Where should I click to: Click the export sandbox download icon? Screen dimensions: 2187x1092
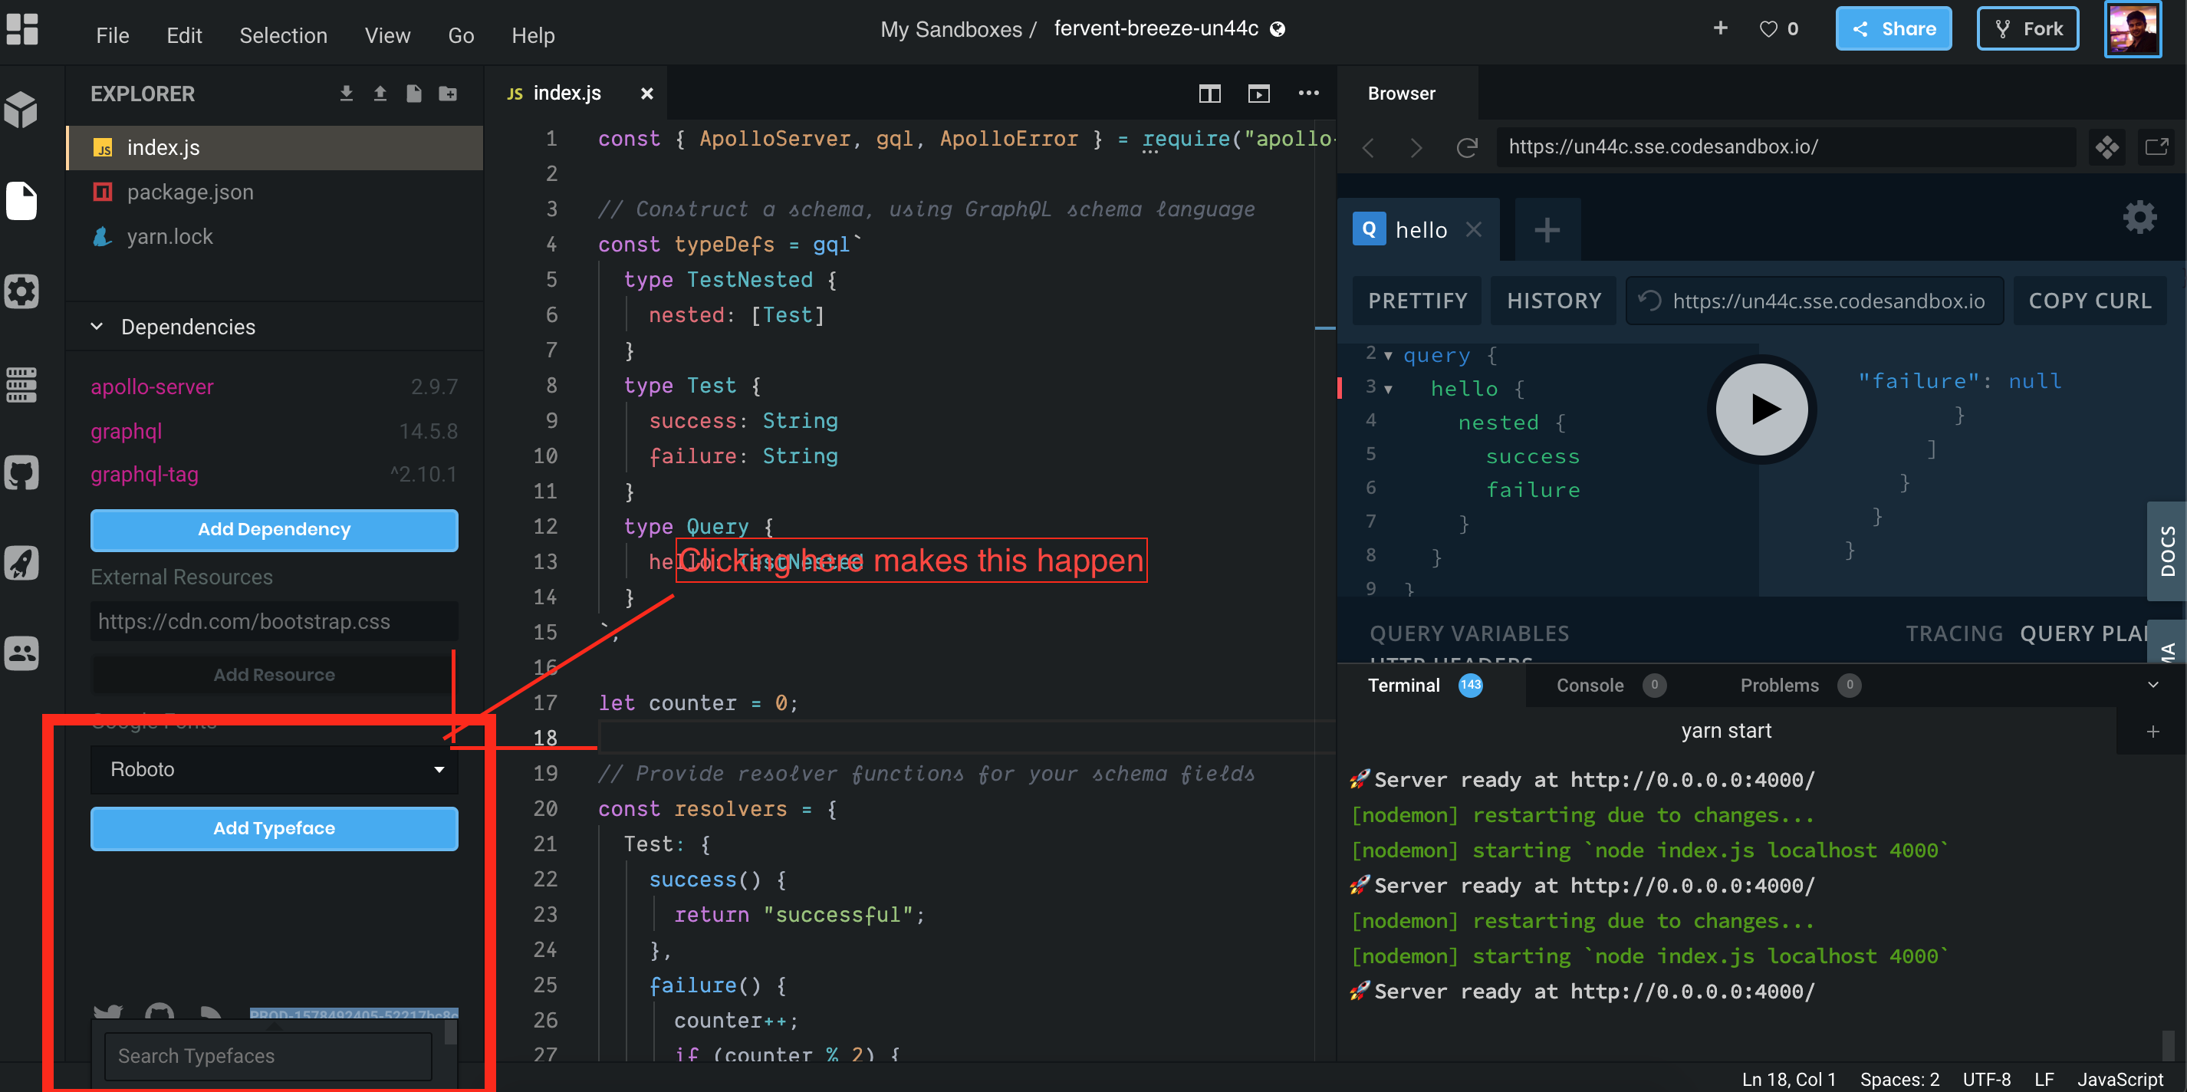tap(347, 94)
